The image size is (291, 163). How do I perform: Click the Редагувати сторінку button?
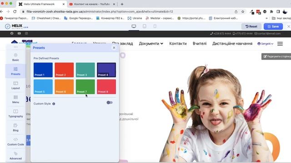[x=276, y=57]
